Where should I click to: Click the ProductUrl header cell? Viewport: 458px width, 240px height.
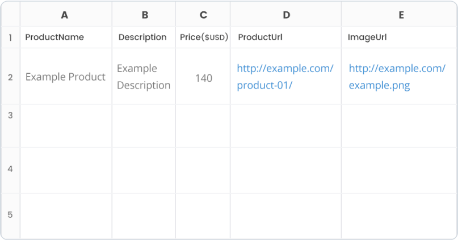(286, 37)
